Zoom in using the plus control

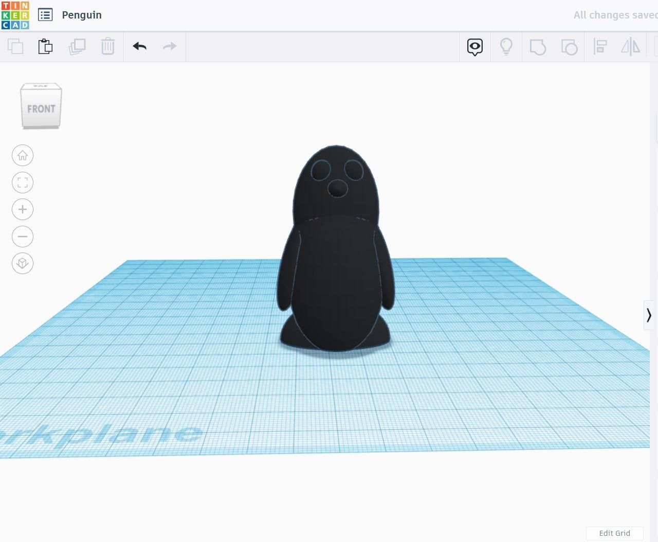[22, 209]
